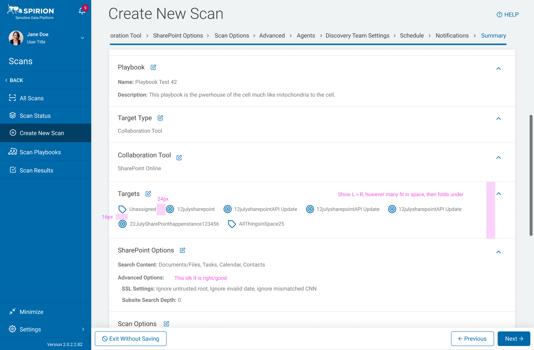This screenshot has width=534, height=350.
Task: Click the Next button
Action: [x=514, y=339]
